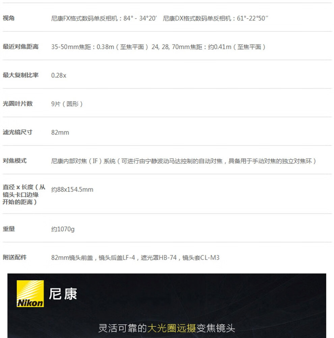Click the FX format 84° - 34°20′ angle value
Image resolution: width=334 pixels, height=338 pixels.
tap(104, 19)
